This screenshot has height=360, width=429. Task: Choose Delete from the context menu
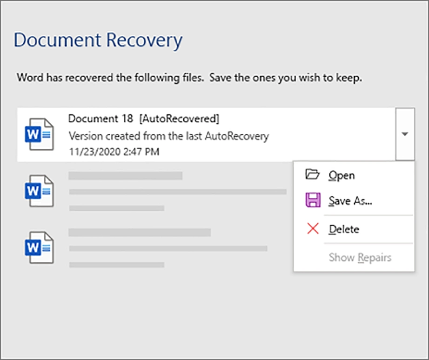pos(354,229)
